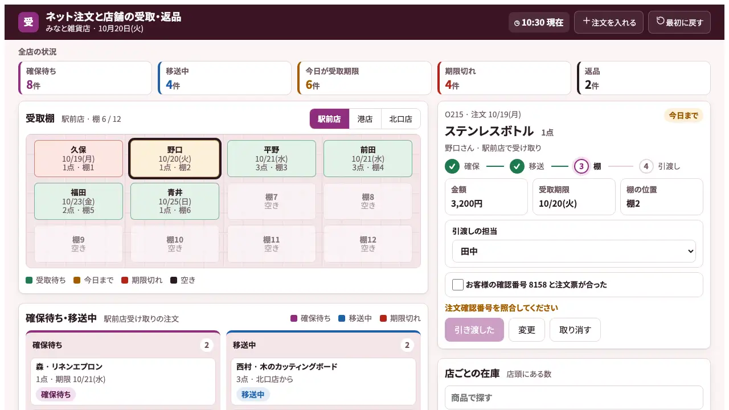This screenshot has width=729, height=410.
Task: Select the 野口 shelf slot 棚2
Action: click(175, 159)
